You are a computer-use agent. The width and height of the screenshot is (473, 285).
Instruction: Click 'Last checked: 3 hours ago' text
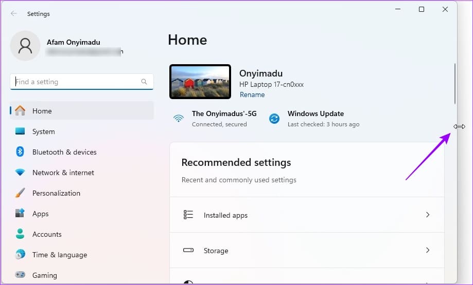click(323, 124)
